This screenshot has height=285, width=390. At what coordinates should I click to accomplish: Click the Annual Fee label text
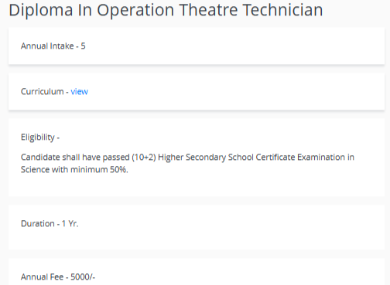(42, 277)
